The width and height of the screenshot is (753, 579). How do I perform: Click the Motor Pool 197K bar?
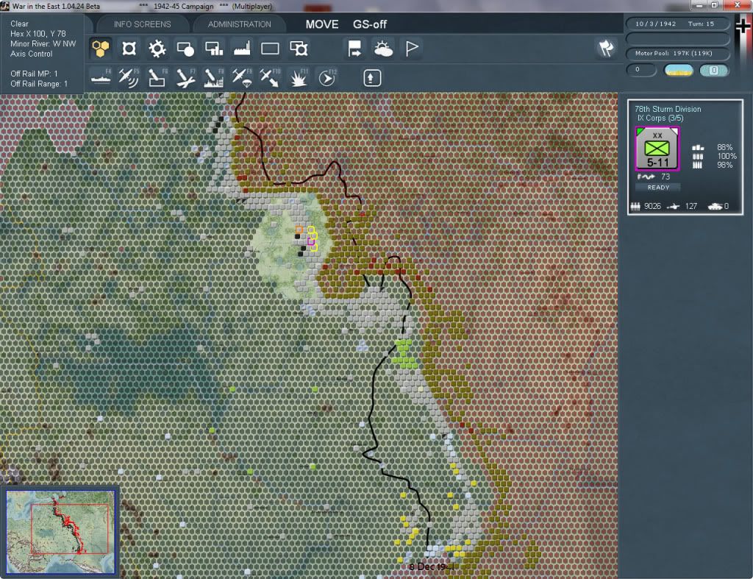pyautogui.click(x=677, y=53)
